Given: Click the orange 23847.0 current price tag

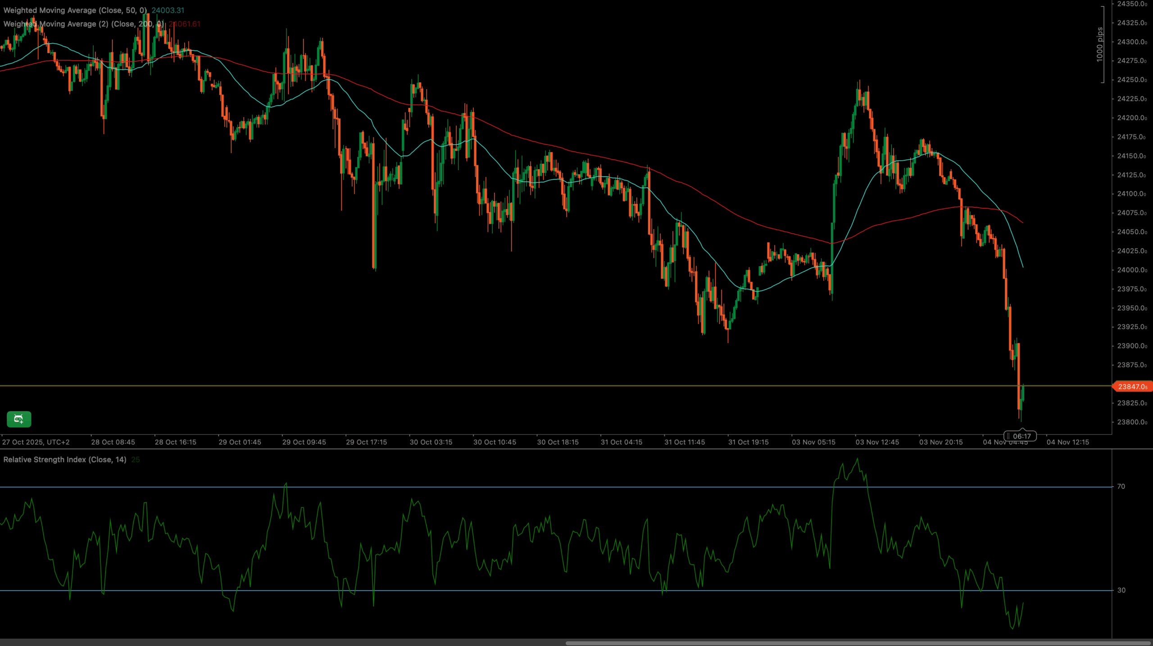Looking at the screenshot, I should click(1132, 387).
